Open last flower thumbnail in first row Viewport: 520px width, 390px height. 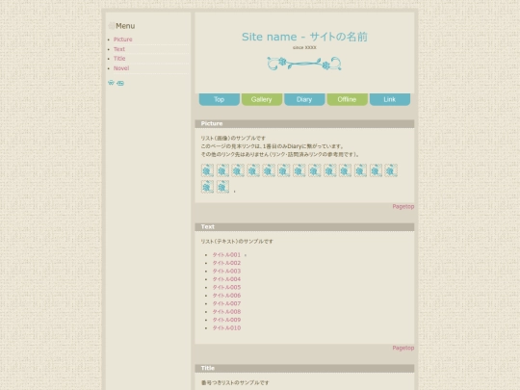[x=391, y=170]
